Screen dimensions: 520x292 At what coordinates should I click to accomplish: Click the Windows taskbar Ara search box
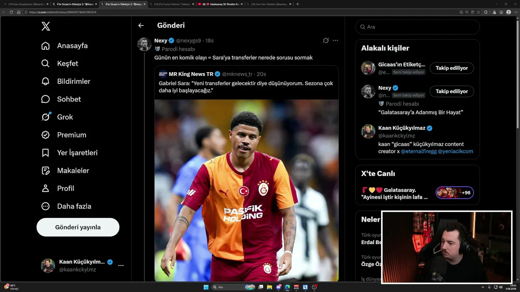point(234,287)
